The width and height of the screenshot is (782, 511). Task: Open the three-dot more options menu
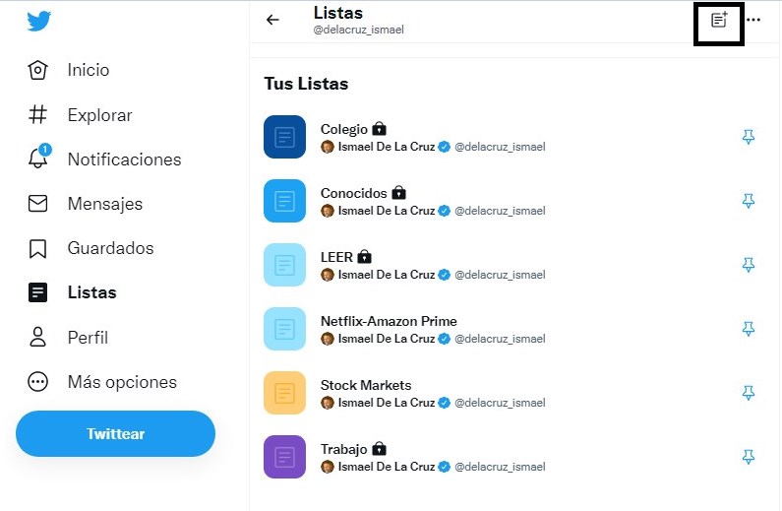(x=753, y=20)
